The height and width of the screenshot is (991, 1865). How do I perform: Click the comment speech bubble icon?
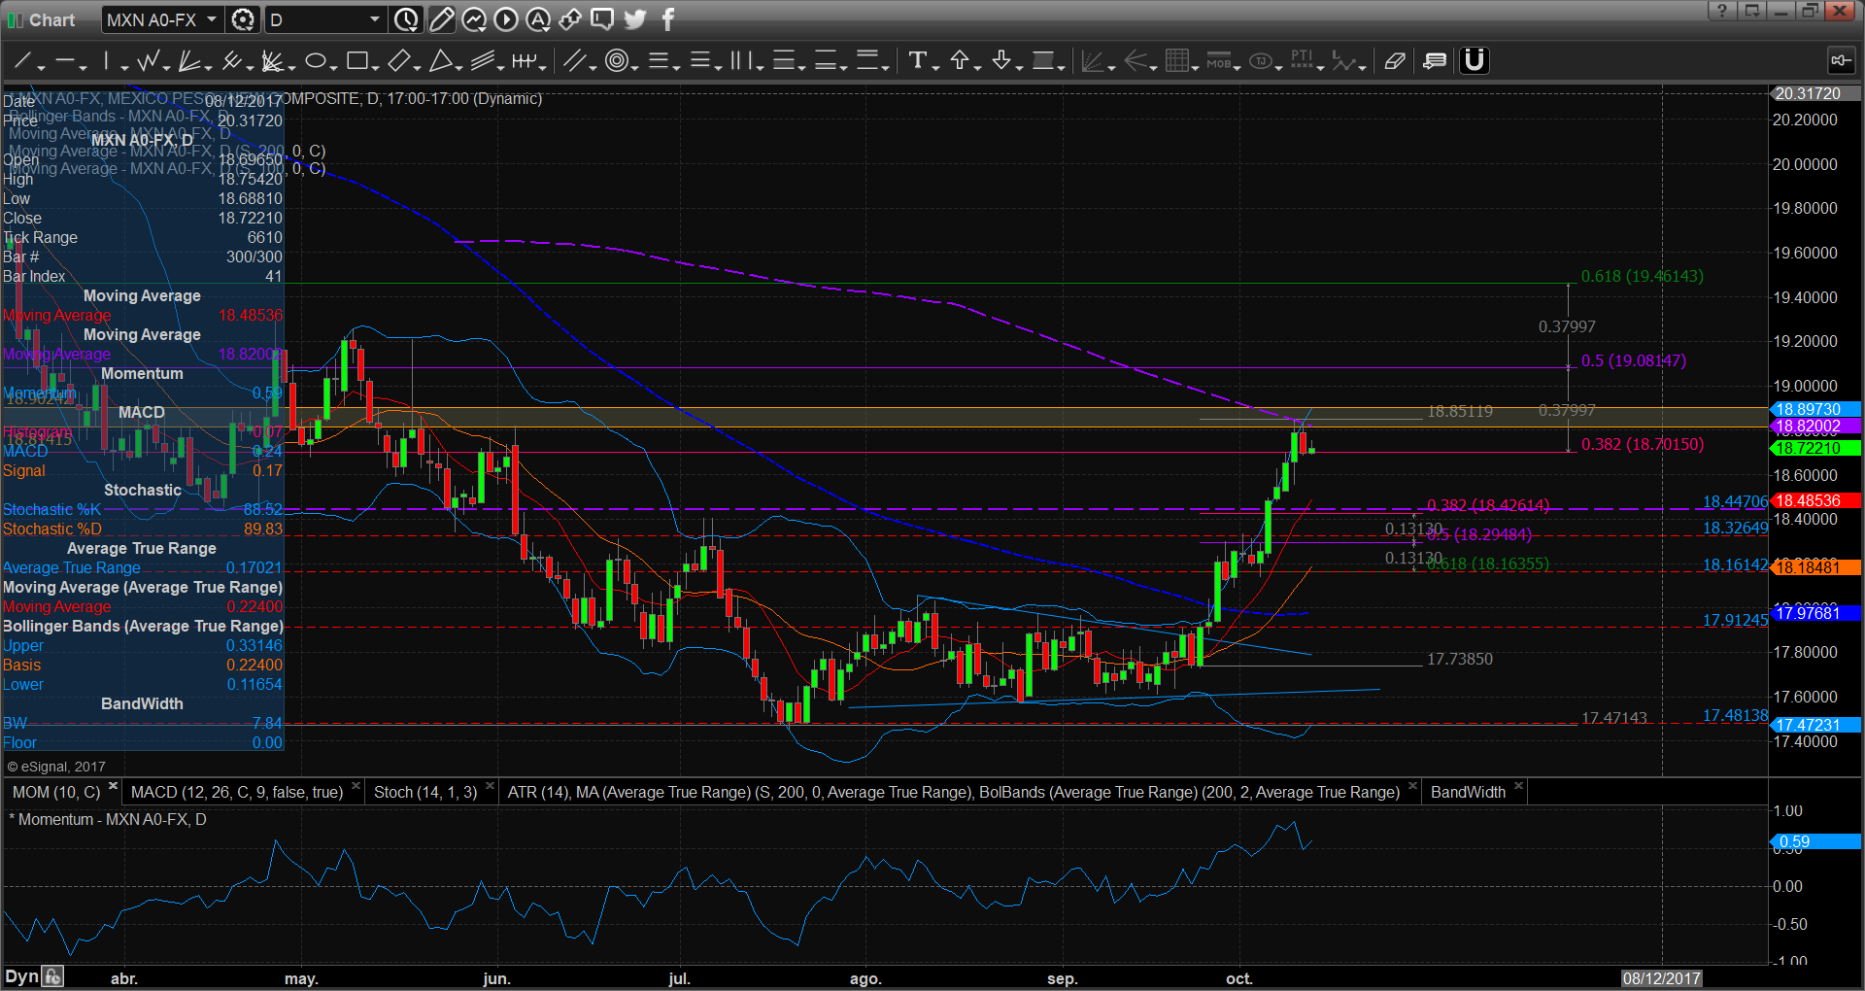tap(602, 19)
